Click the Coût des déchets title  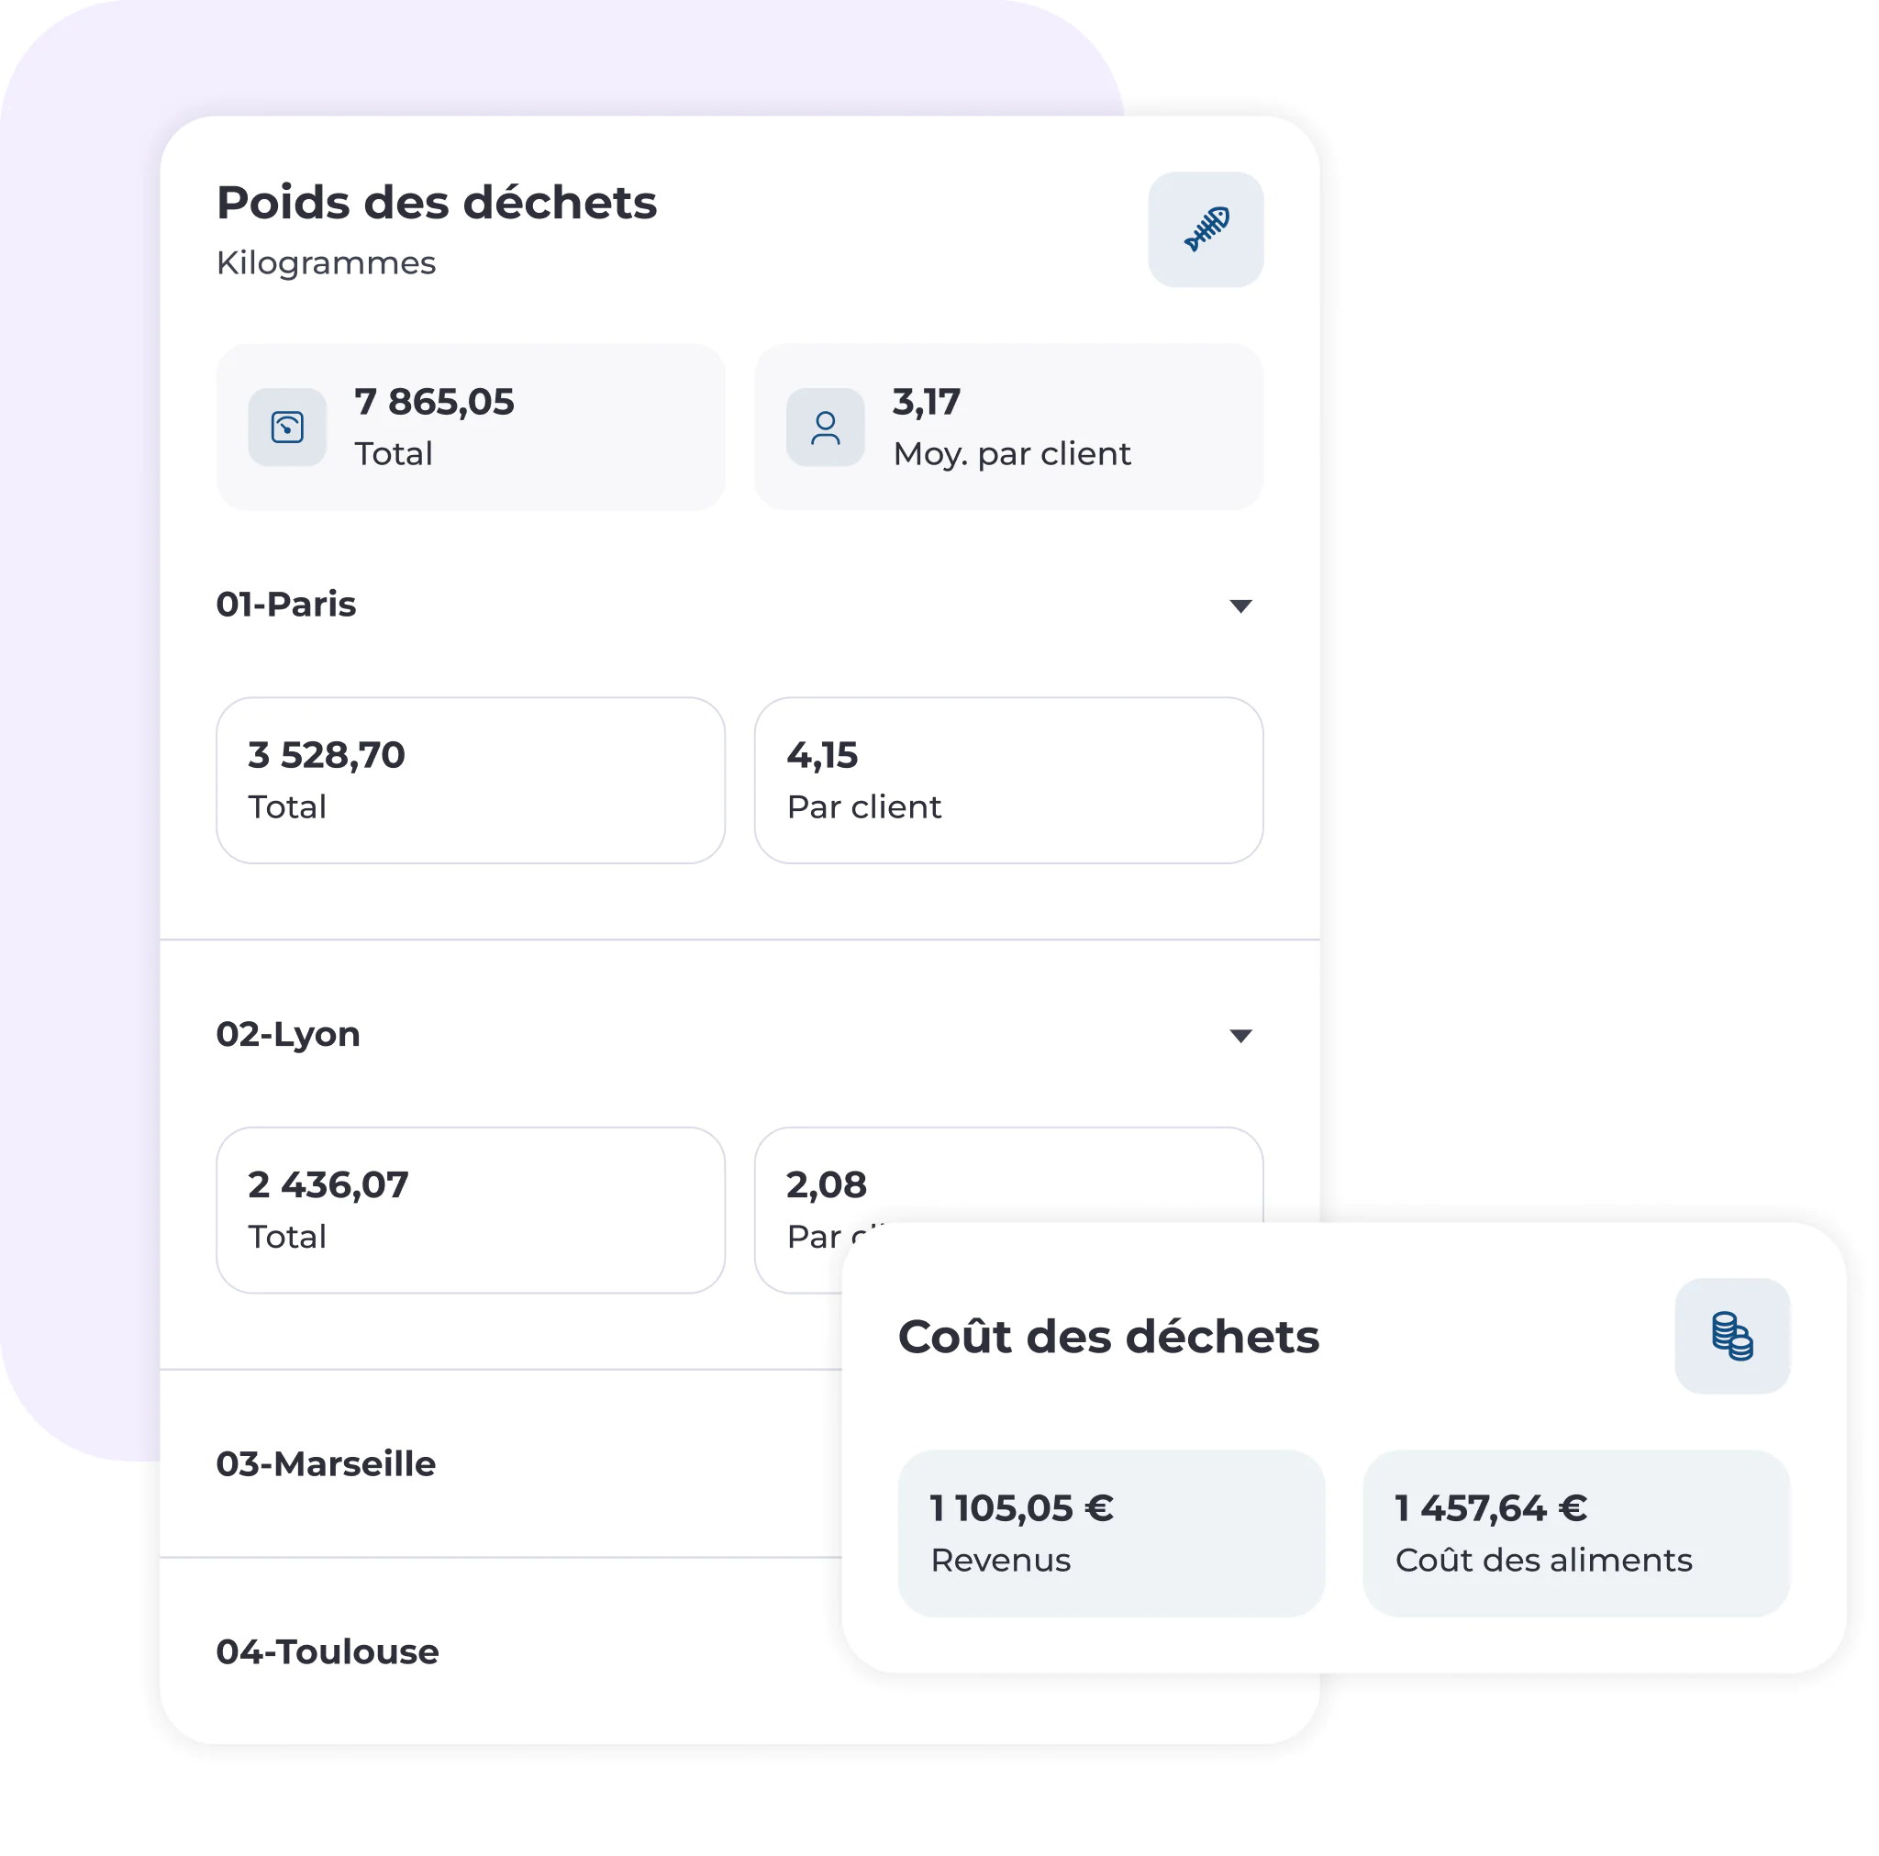1107,1336
